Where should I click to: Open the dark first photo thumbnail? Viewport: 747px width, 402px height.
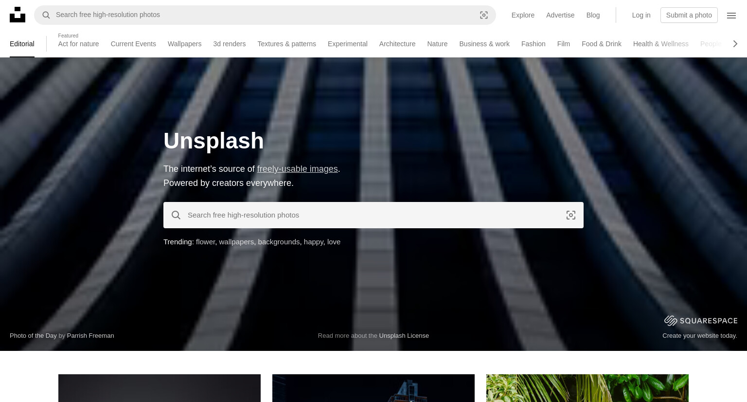160,388
